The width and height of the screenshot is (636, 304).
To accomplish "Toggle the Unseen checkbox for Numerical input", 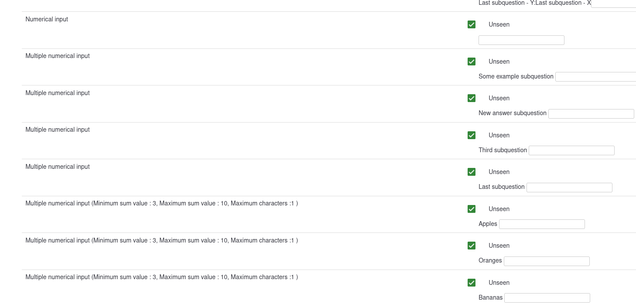I will click(x=471, y=24).
